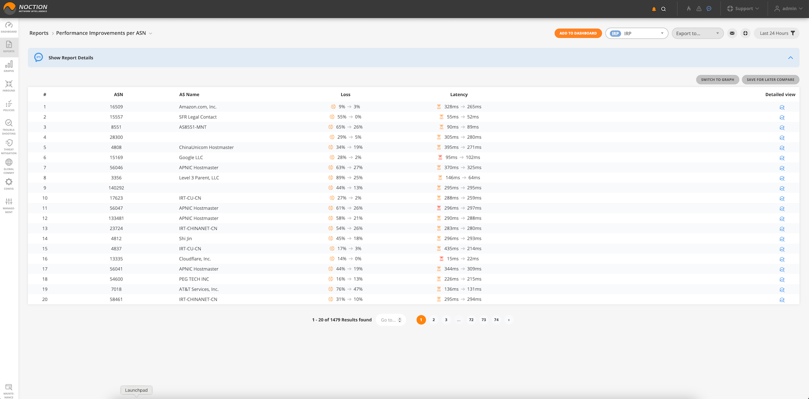The width and height of the screenshot is (809, 399).
Task: Click the results count text
Action: 342,320
